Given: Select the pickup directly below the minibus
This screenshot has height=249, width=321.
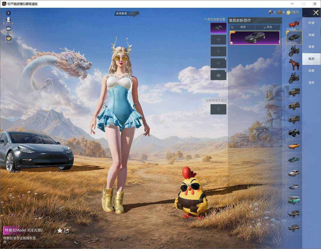Looking at the screenshot, I should coord(294,214).
